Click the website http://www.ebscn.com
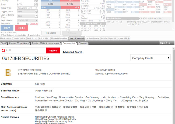Screen dimensions: 175x124 (116, 74)
